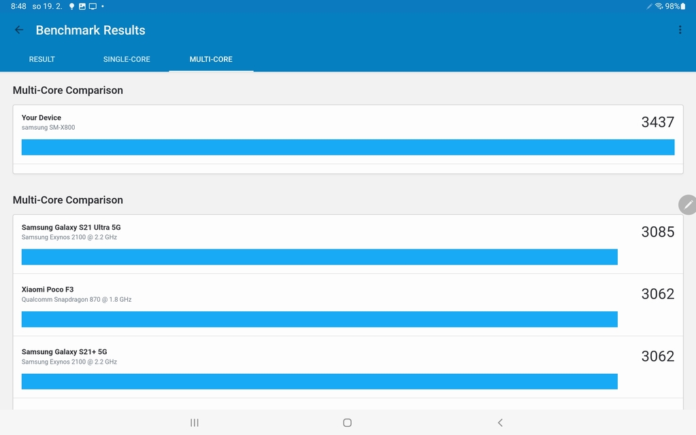Tap the Your Device 3437 score
Viewport: 696px width, 435px height.
pyautogui.click(x=657, y=122)
